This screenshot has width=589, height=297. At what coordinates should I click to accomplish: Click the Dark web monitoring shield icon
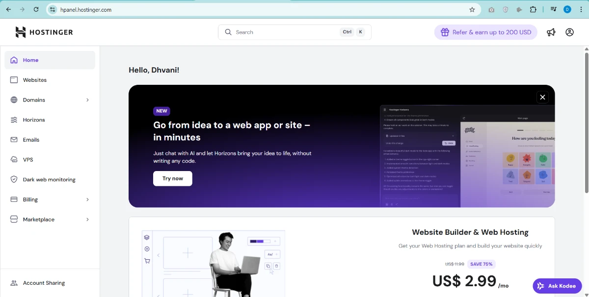pos(14,179)
